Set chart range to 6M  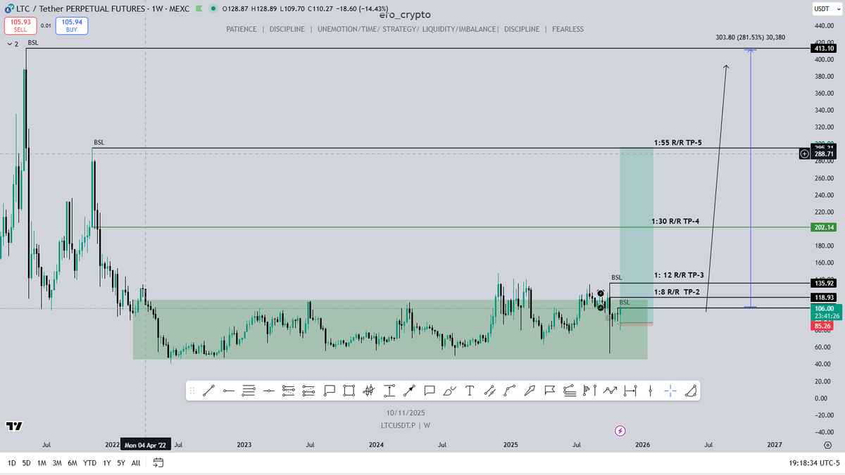click(x=73, y=463)
